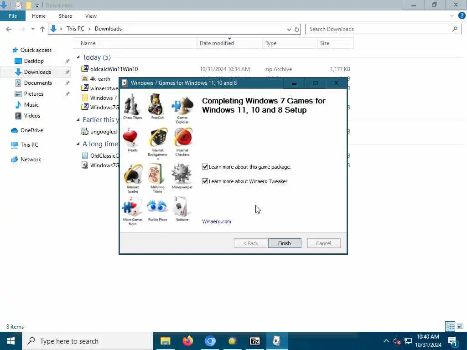Sort files by Size column
This screenshot has width=467, height=350.
(x=335, y=43)
